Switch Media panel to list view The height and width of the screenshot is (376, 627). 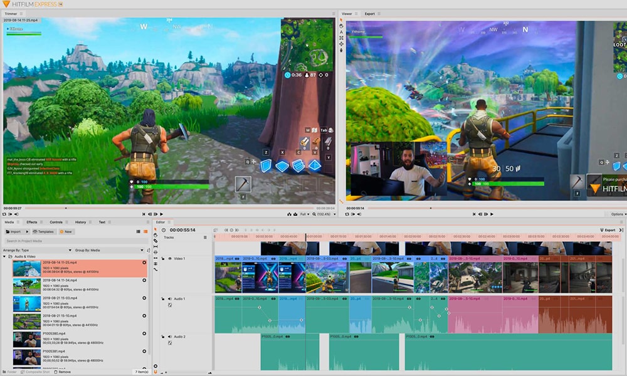tap(139, 232)
